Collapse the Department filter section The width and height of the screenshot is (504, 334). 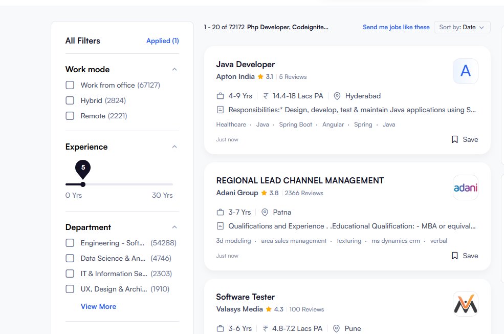point(174,227)
